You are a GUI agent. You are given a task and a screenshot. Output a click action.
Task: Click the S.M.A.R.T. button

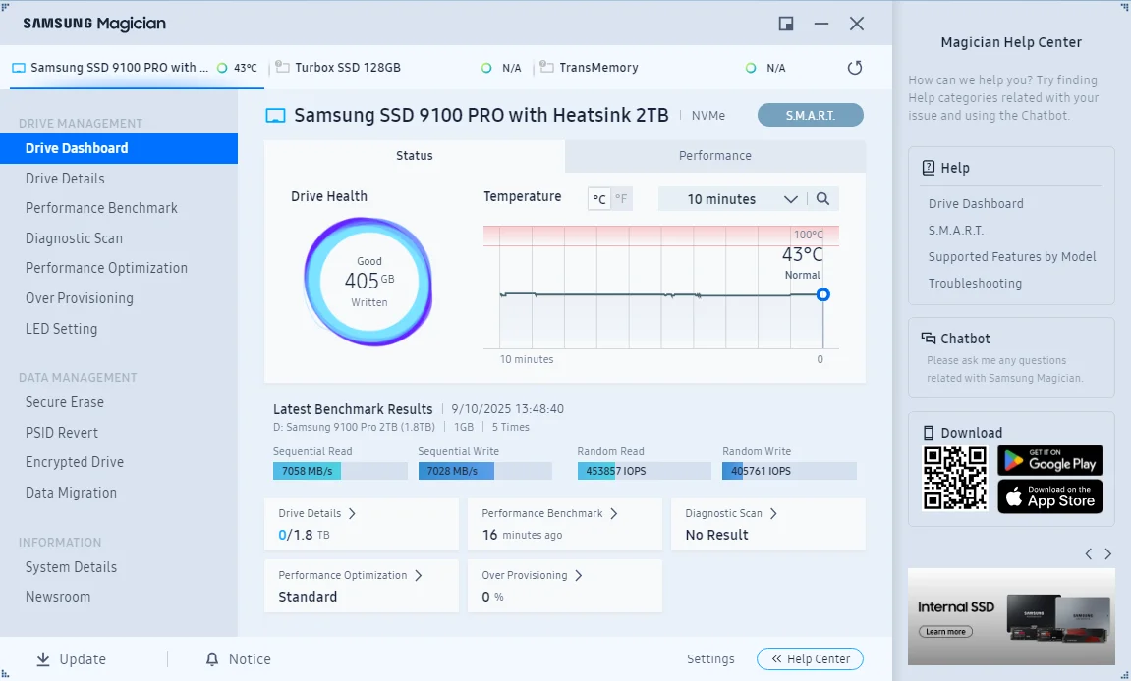810,116
